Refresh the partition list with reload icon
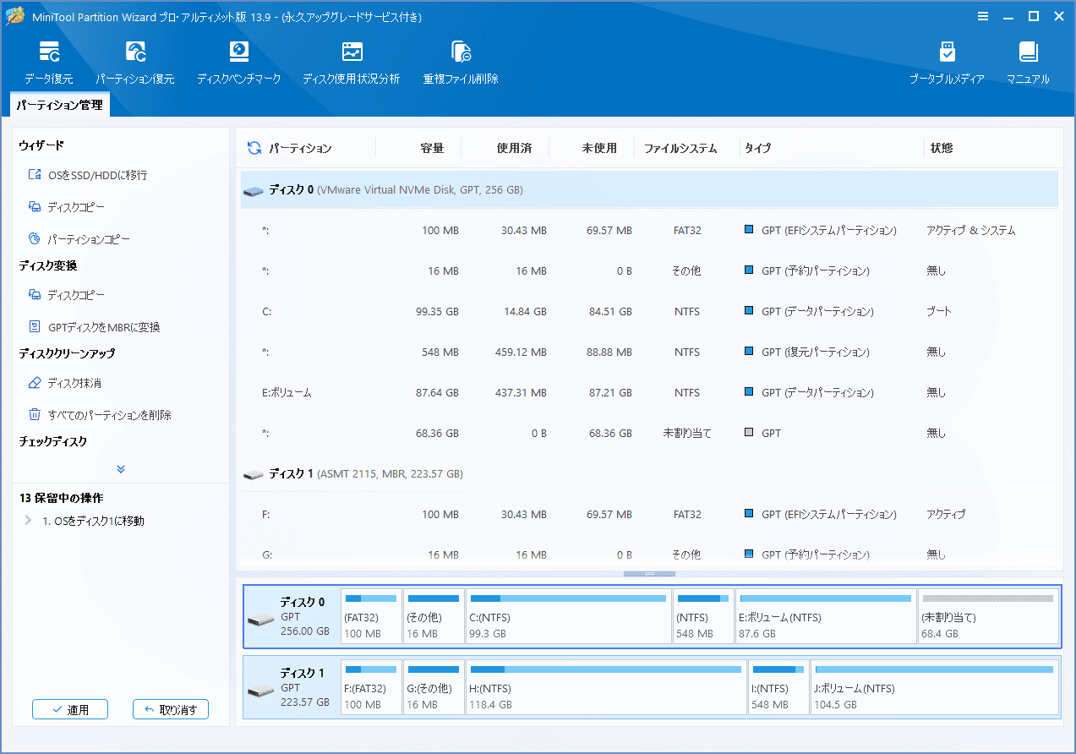 (254, 148)
